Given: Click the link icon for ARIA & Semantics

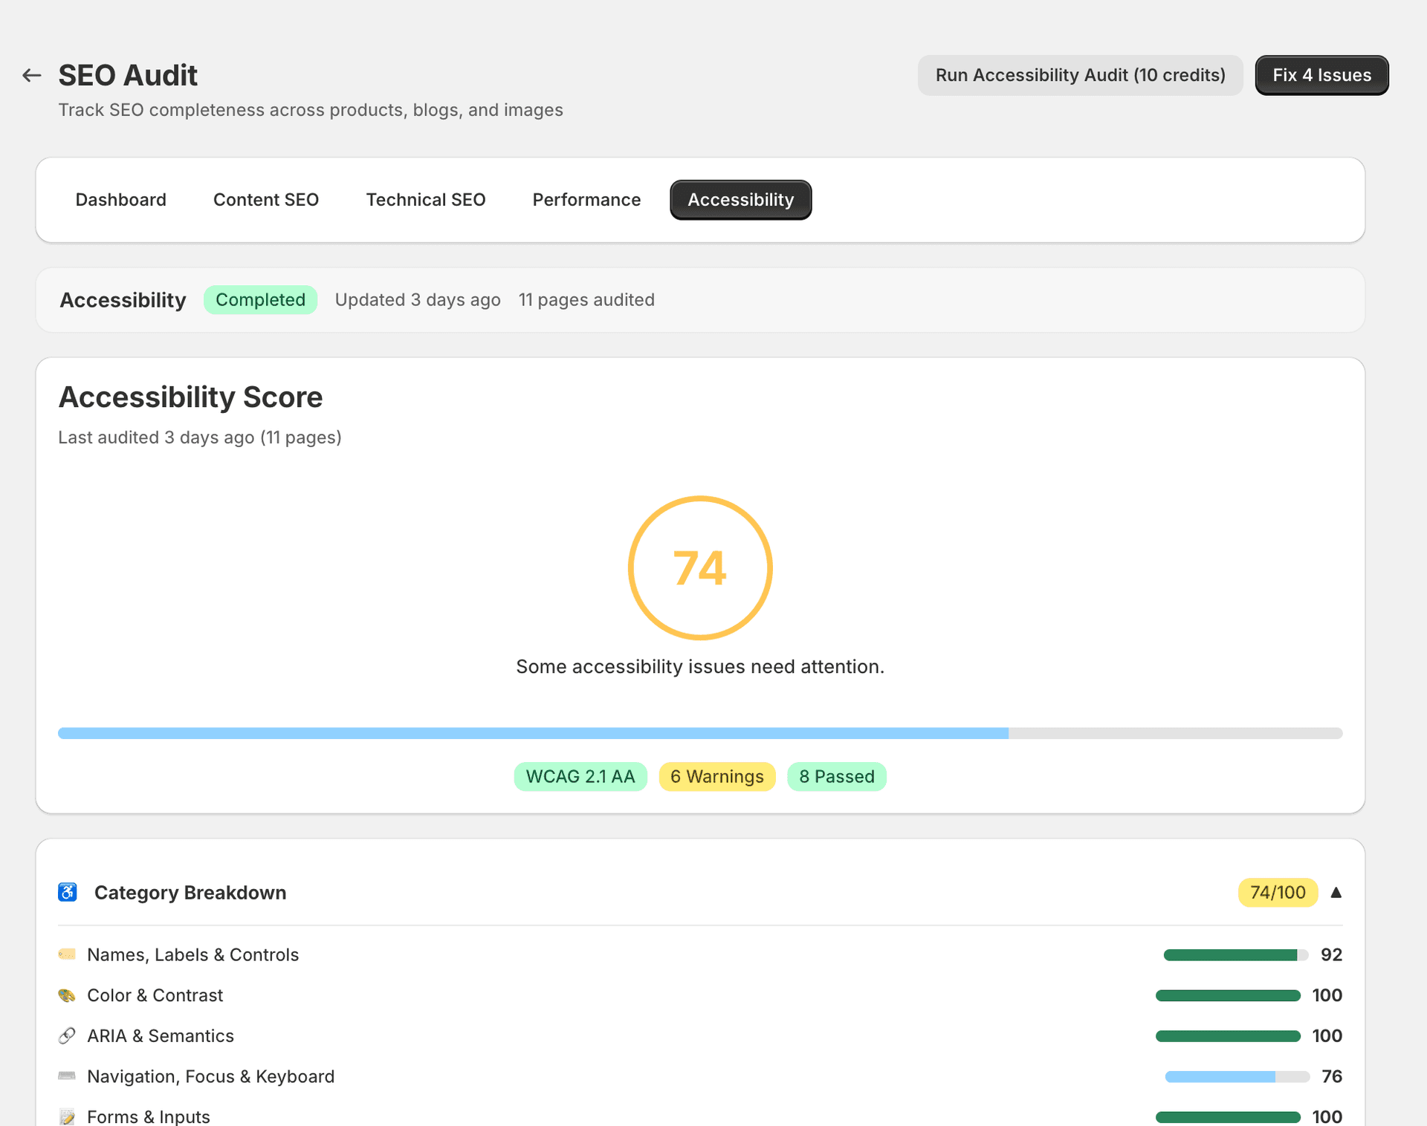Looking at the screenshot, I should (x=68, y=1035).
